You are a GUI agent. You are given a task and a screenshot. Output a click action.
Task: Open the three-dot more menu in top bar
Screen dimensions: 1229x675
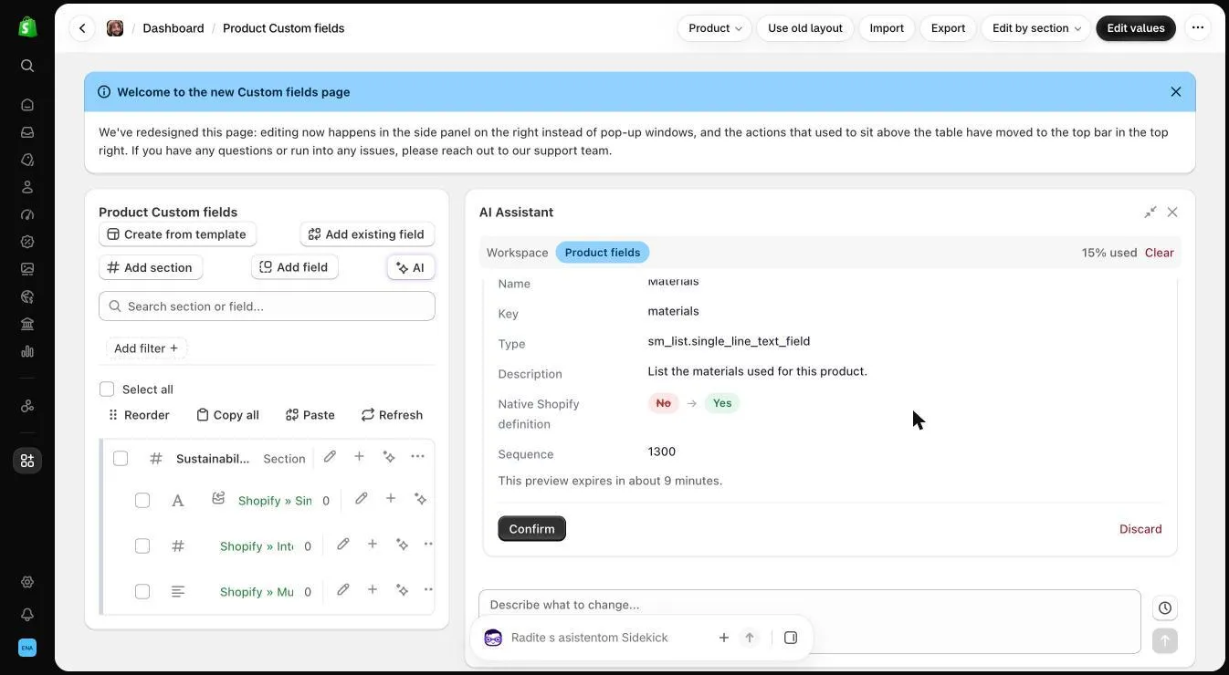1198,28
